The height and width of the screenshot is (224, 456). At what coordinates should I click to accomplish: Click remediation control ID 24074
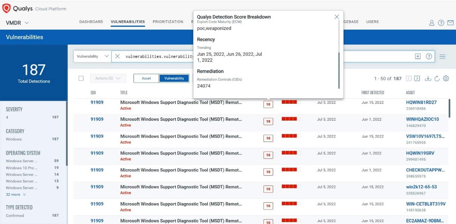pyautogui.click(x=204, y=86)
